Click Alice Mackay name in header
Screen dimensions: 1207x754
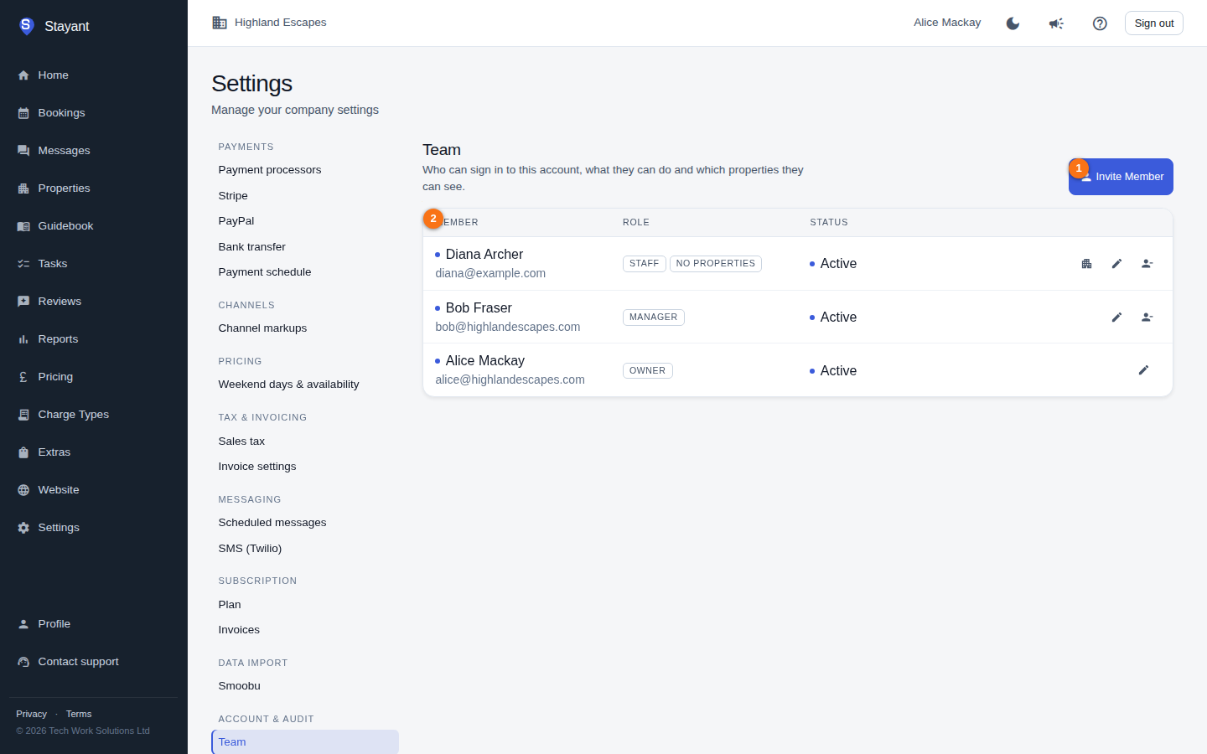(x=947, y=23)
